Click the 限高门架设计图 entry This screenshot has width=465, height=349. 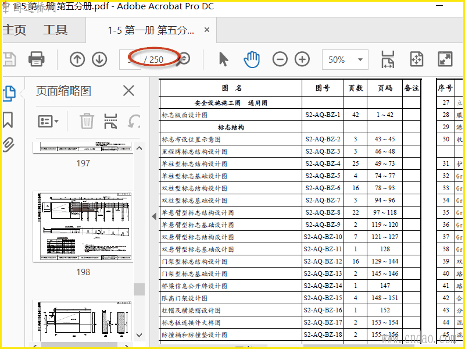184,298
